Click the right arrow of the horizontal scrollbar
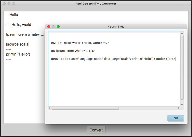 point(179,108)
